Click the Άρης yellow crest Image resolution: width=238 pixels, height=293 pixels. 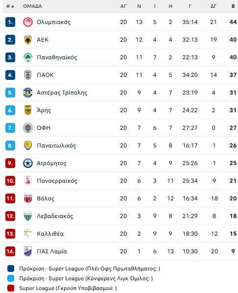[28, 110]
